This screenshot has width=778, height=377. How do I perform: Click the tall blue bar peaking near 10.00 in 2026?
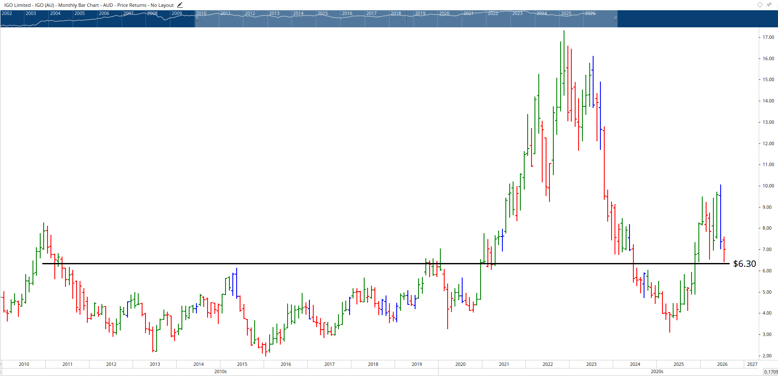721,217
